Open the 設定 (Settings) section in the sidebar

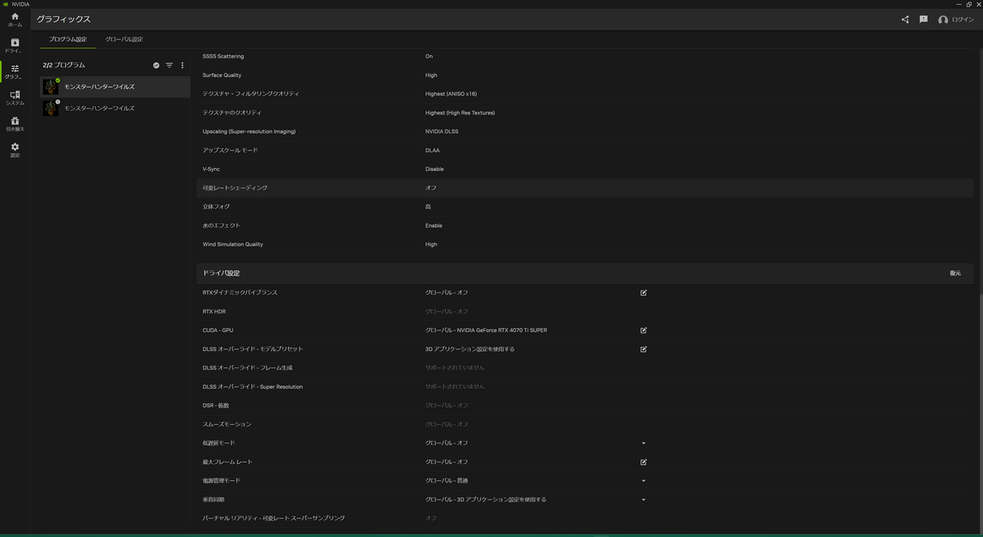[14, 151]
